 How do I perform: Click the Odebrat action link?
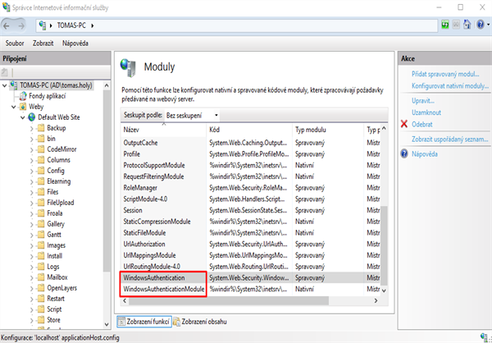[421, 125]
